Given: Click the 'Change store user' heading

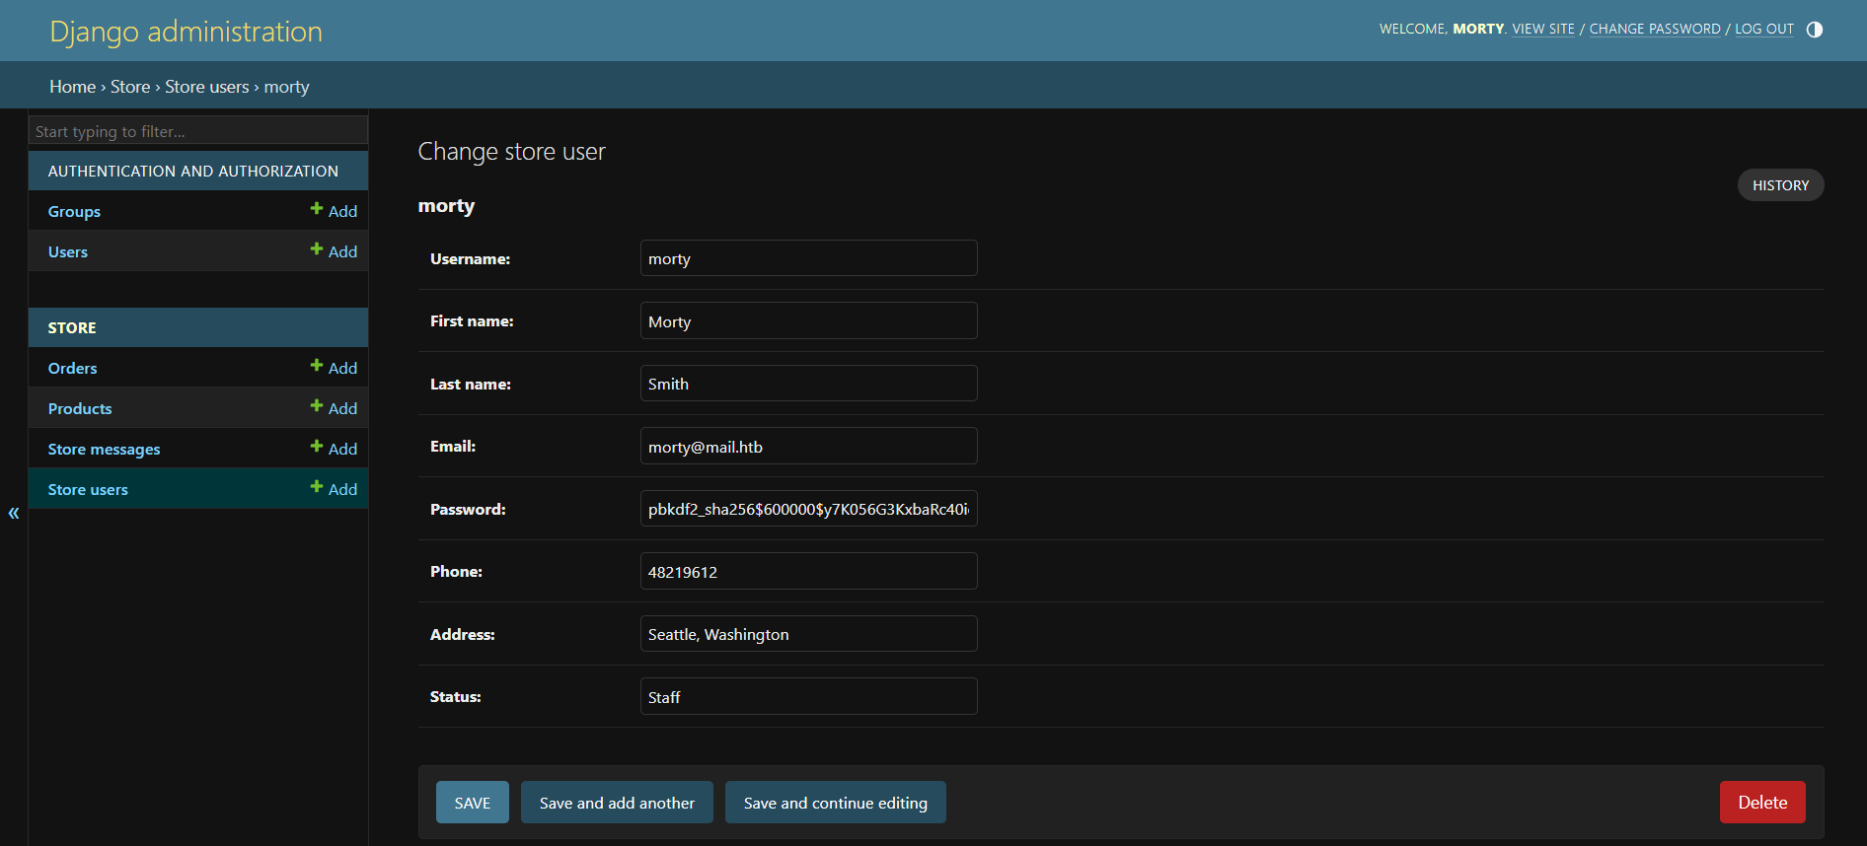Looking at the screenshot, I should tap(511, 151).
